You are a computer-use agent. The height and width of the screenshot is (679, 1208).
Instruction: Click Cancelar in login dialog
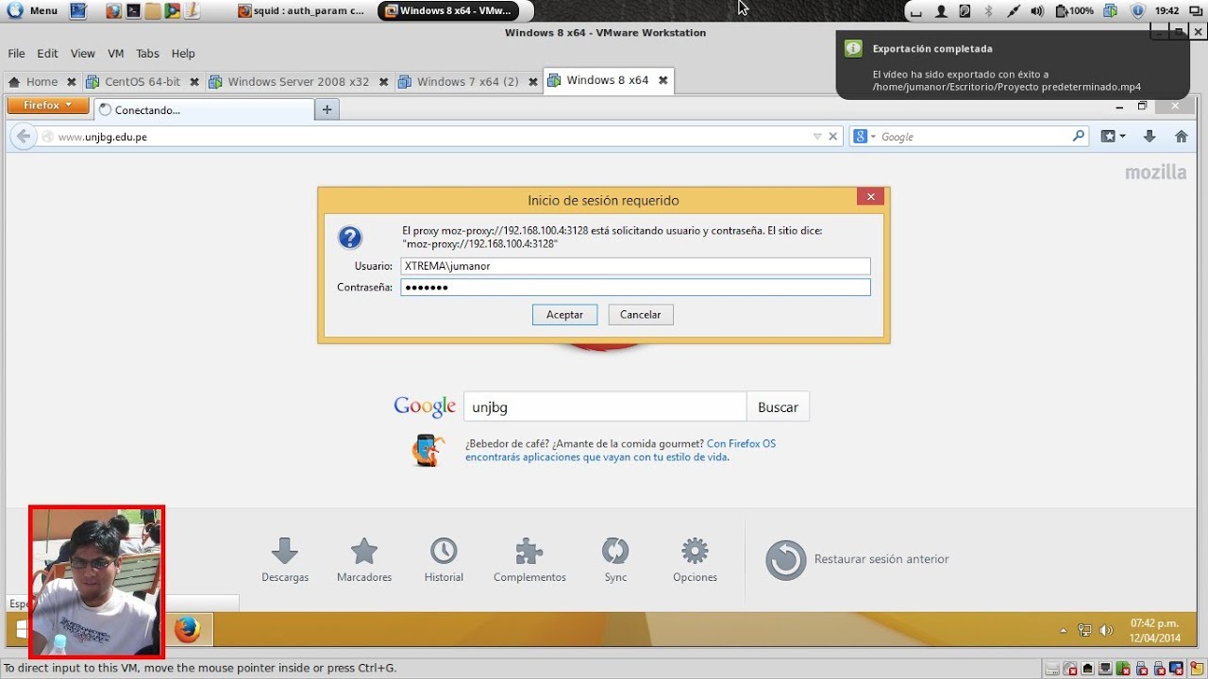coord(641,315)
